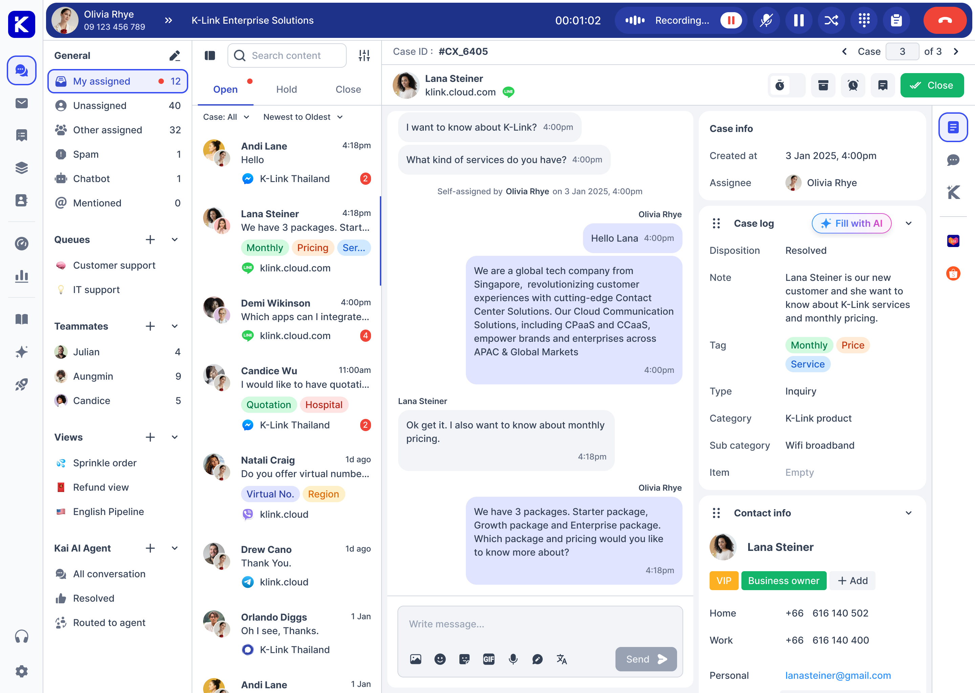Screen dimensions: 975x693
Task: Select the My assigned folder
Action: [x=118, y=81]
